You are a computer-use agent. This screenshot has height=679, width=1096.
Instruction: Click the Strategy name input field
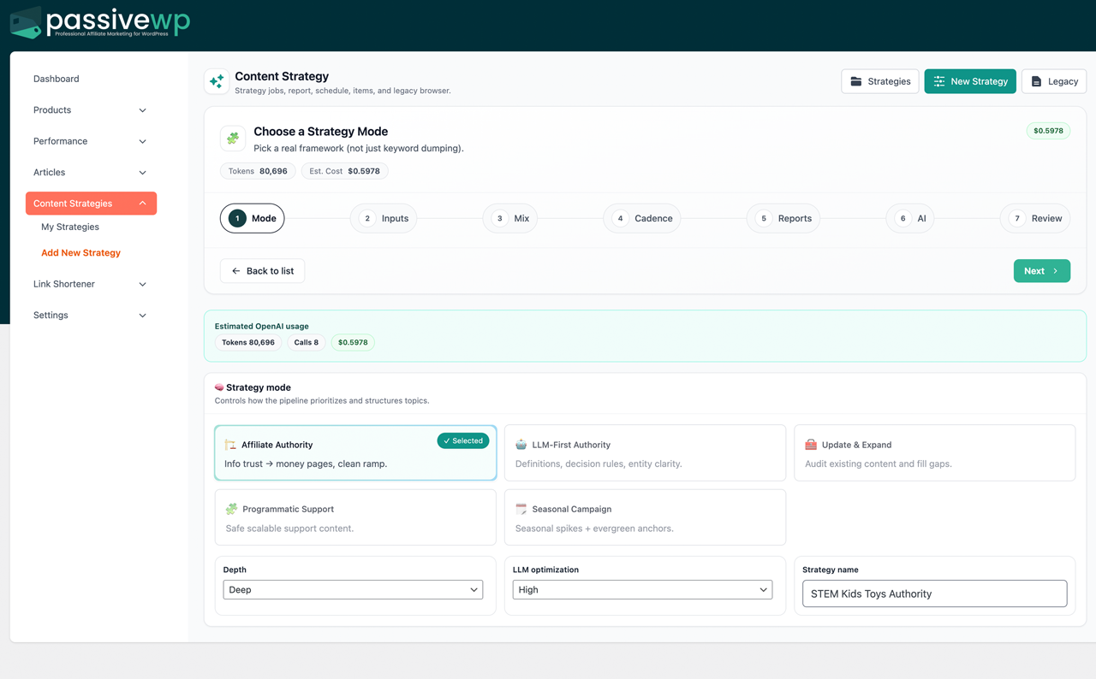point(934,593)
